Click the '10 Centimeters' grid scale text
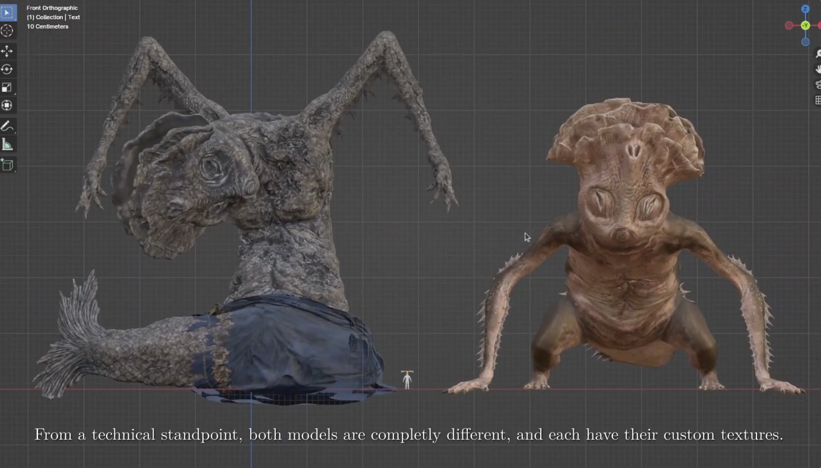821x468 pixels. pyautogui.click(x=47, y=27)
